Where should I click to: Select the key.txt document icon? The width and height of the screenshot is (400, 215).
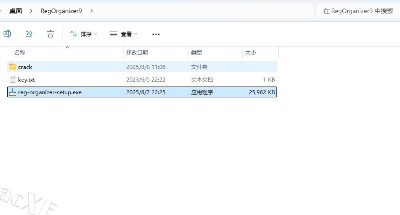(13, 80)
